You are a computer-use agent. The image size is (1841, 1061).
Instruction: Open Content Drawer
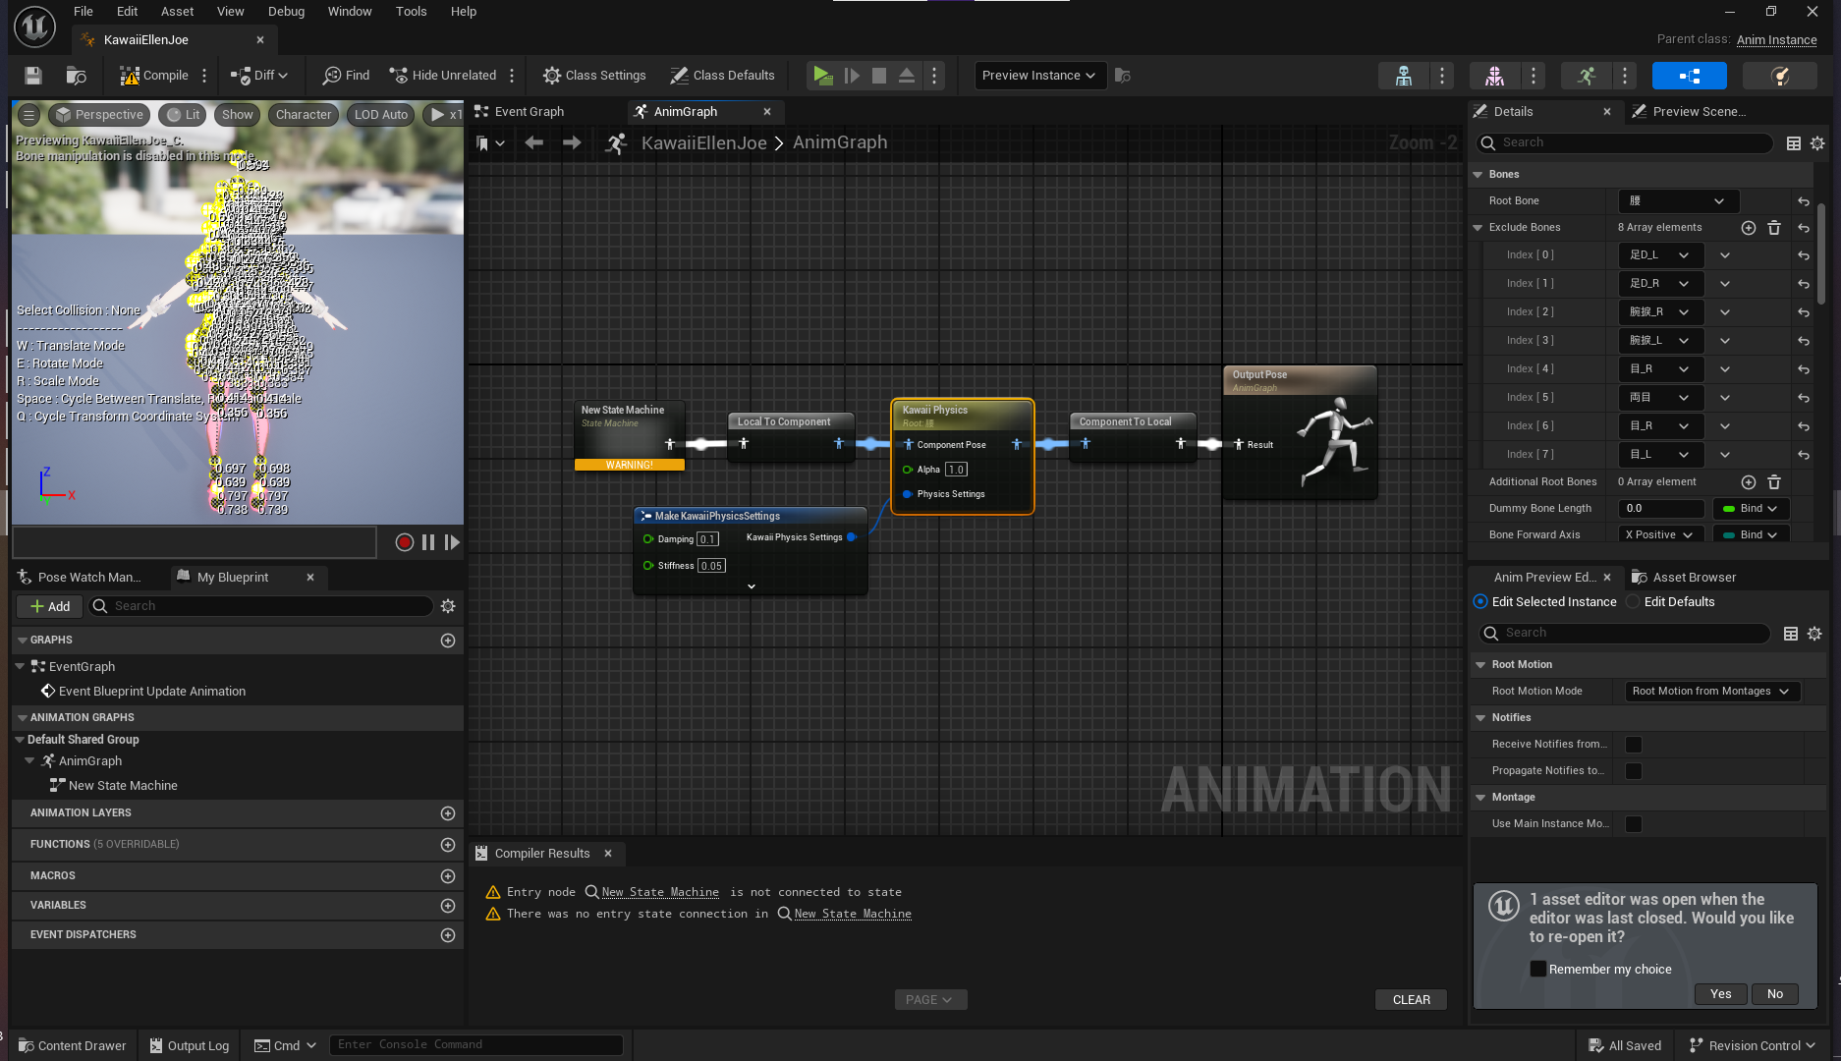[74, 1045]
